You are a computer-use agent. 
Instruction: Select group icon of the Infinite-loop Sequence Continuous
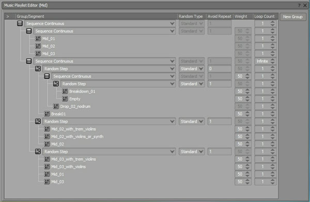click(x=29, y=61)
